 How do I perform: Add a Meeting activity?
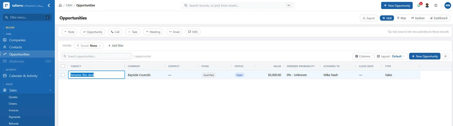tap(153, 32)
